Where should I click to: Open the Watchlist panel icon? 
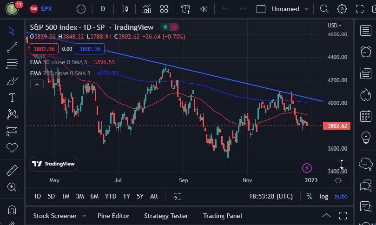[x=365, y=30]
